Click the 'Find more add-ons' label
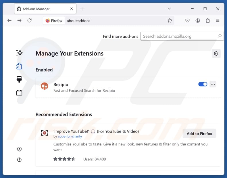 [x=120, y=36]
